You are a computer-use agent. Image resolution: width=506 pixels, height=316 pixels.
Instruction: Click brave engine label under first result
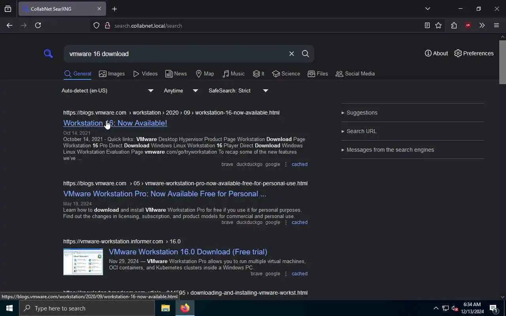[x=227, y=164]
